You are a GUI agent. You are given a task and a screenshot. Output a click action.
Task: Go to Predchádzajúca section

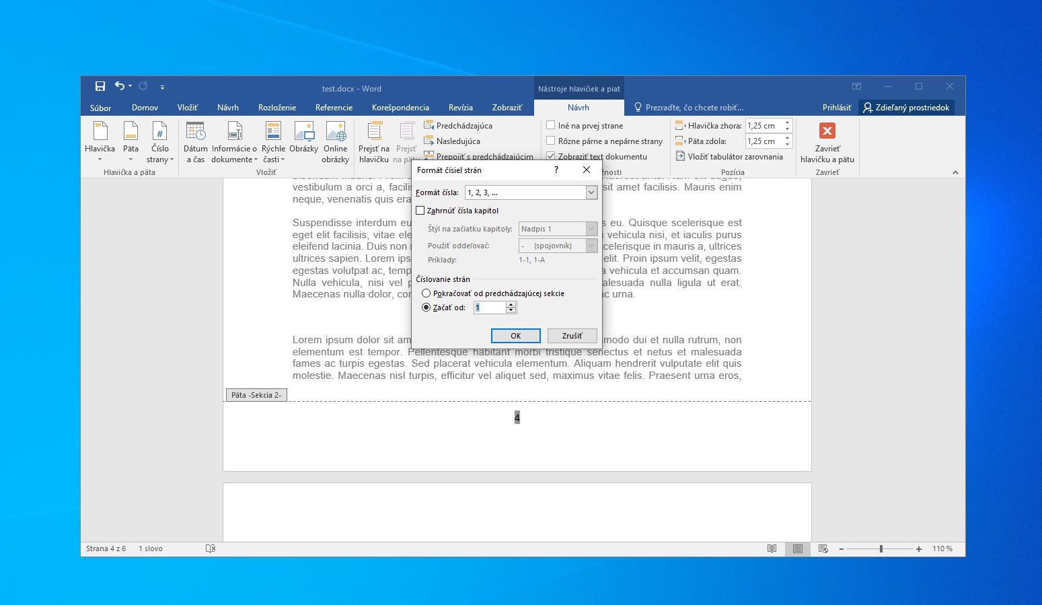[x=458, y=125]
